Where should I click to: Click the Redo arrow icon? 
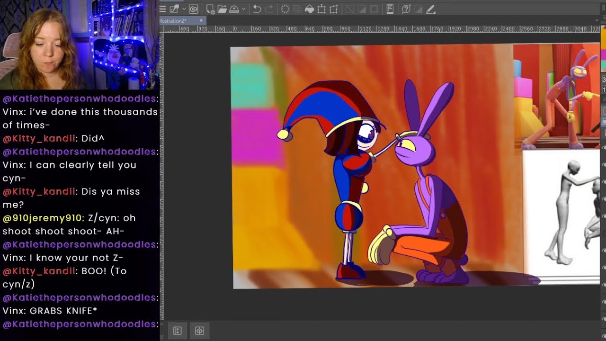[x=269, y=9]
